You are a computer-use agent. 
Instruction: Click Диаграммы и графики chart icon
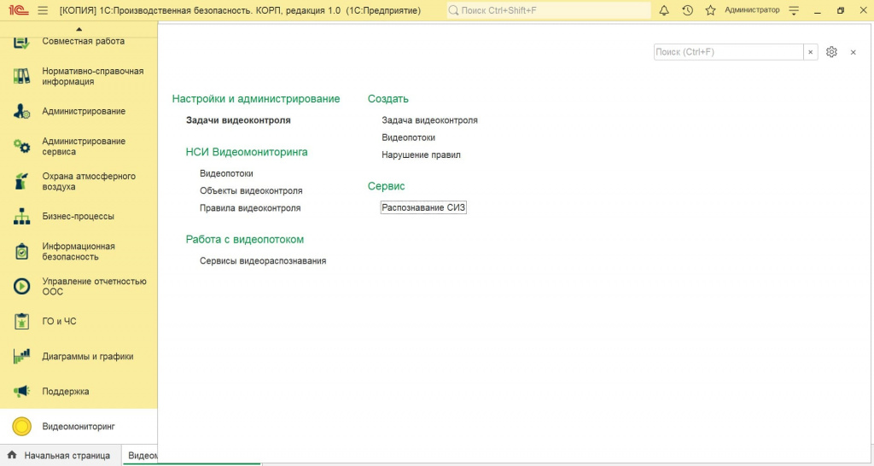tap(21, 356)
